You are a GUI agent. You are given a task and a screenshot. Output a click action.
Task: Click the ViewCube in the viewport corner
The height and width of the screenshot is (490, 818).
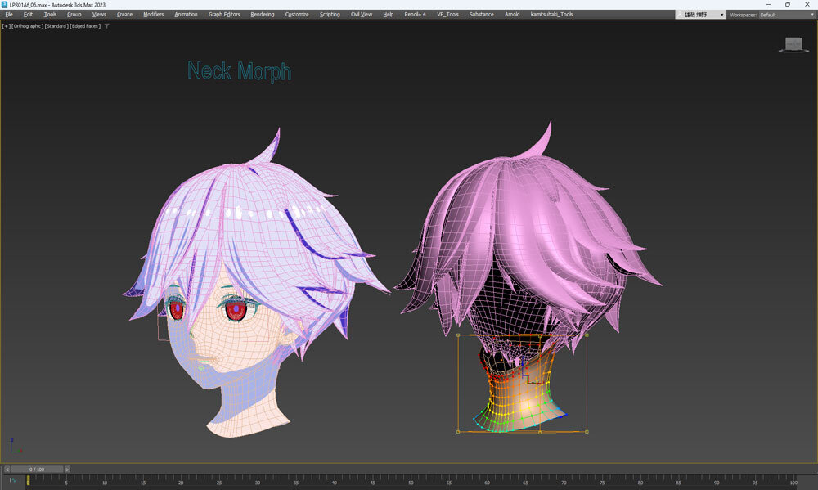click(x=793, y=45)
